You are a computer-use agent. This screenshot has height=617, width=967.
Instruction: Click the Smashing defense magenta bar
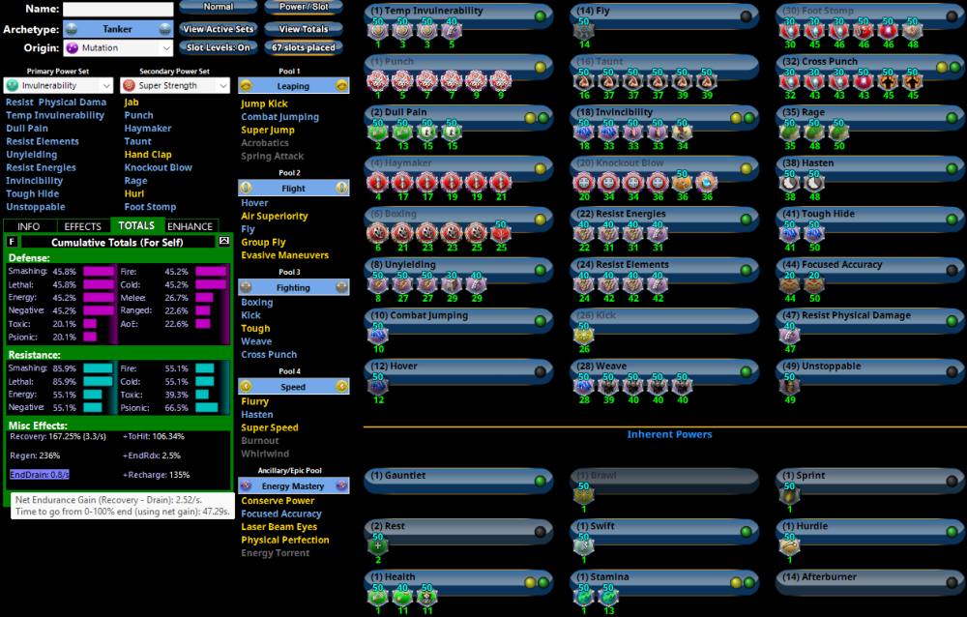click(x=99, y=272)
